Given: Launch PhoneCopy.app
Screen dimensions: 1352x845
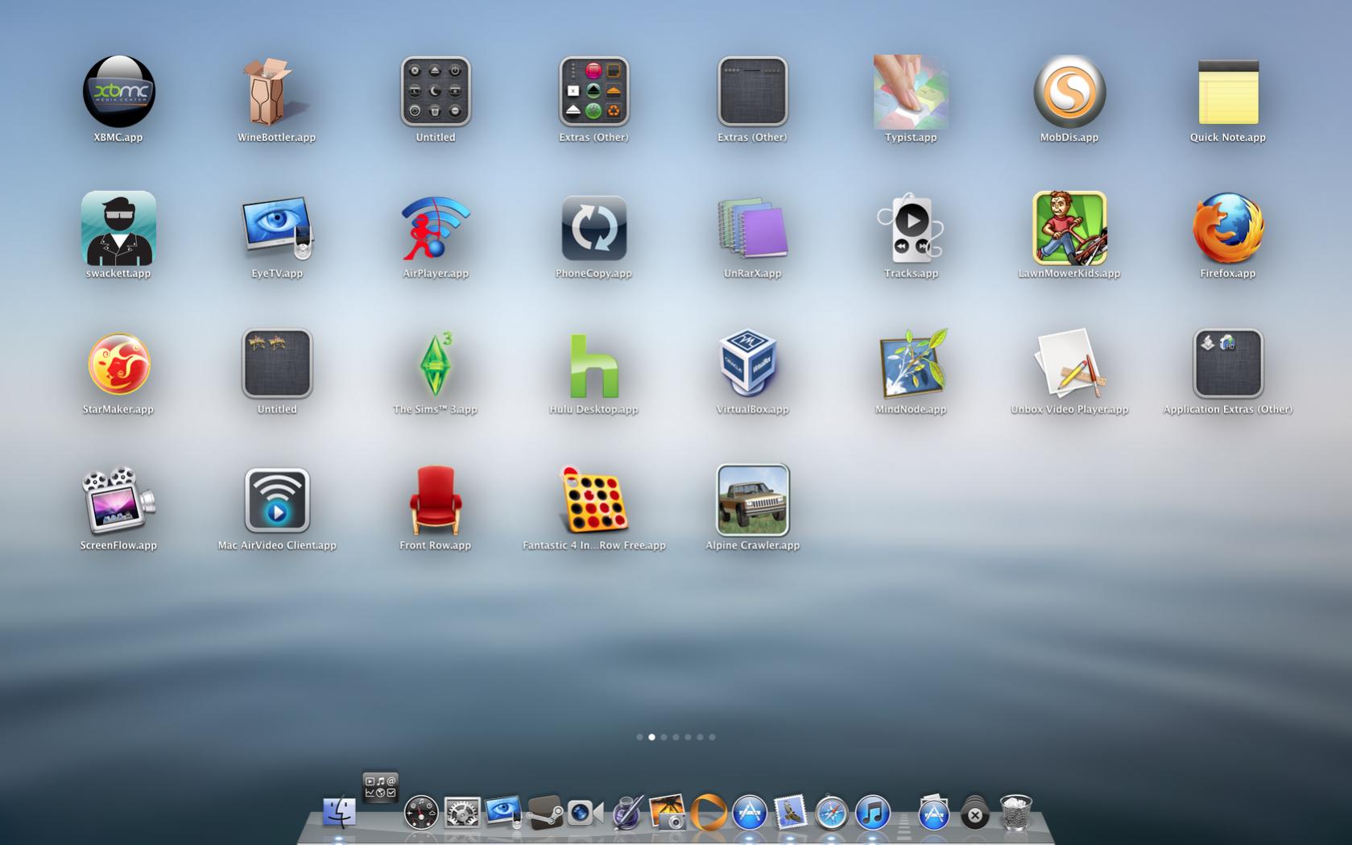Looking at the screenshot, I should coord(593,228).
